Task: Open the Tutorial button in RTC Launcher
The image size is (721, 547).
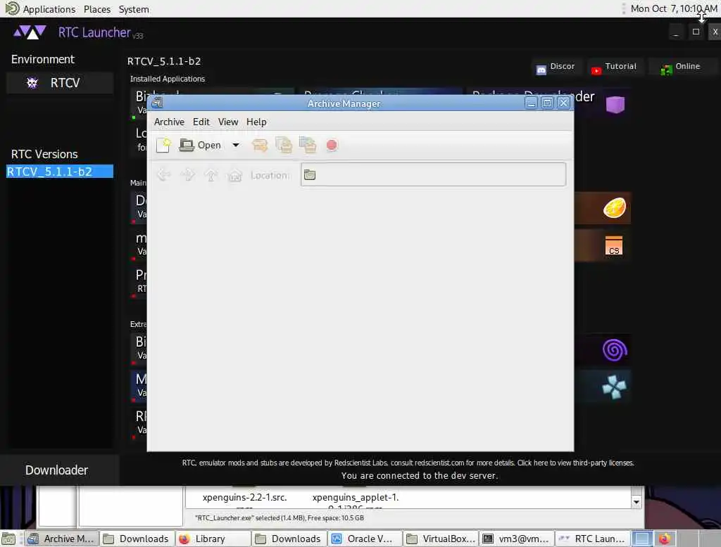Action: (614, 67)
